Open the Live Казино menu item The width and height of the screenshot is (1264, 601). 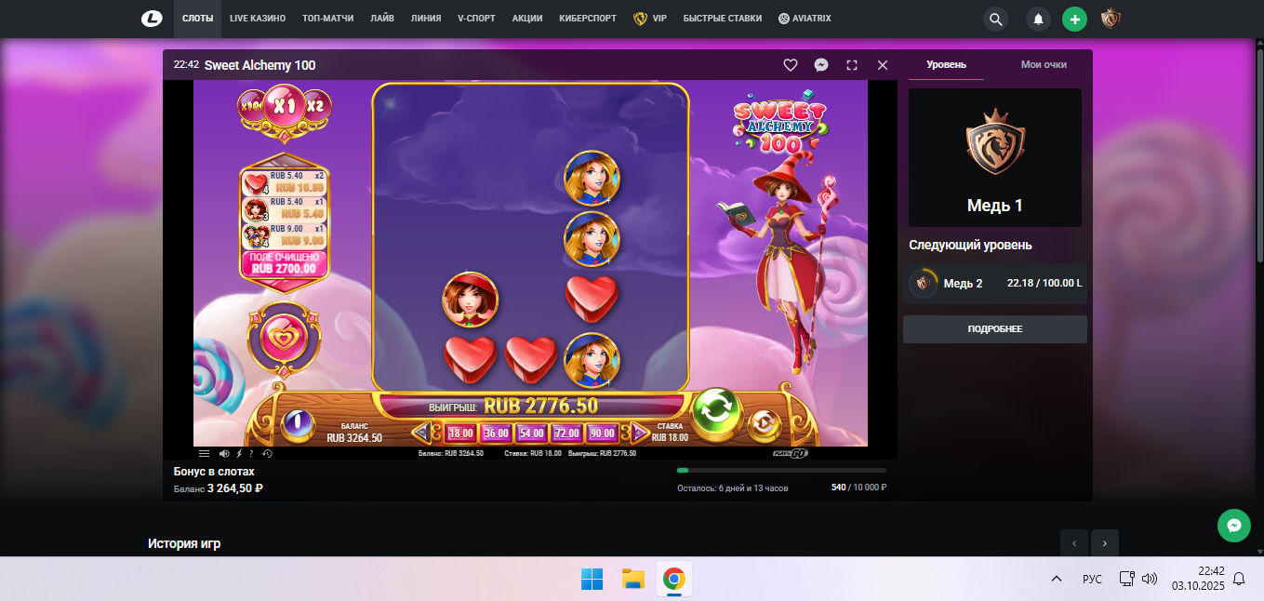click(x=258, y=19)
